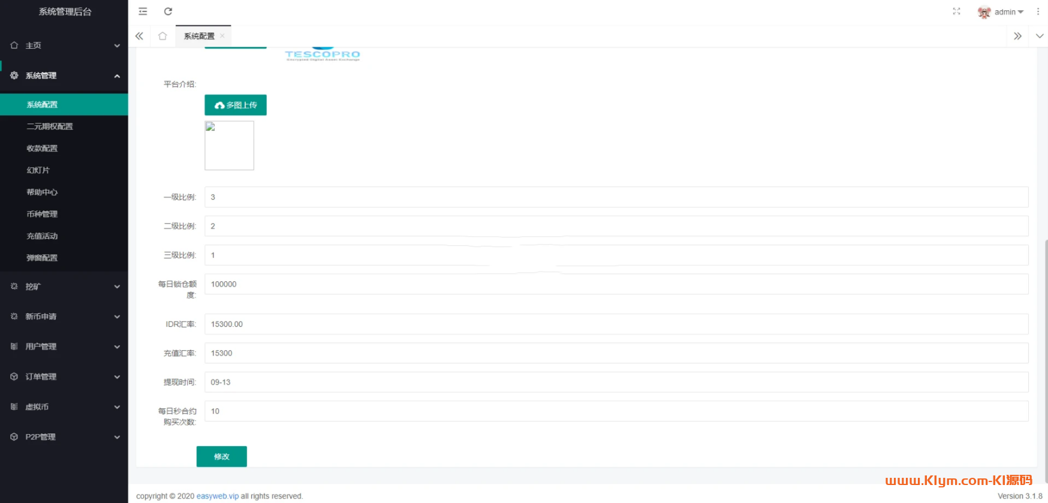1048x503 pixels.
Task: Switch to the 系统配置 tab
Action: pos(199,36)
